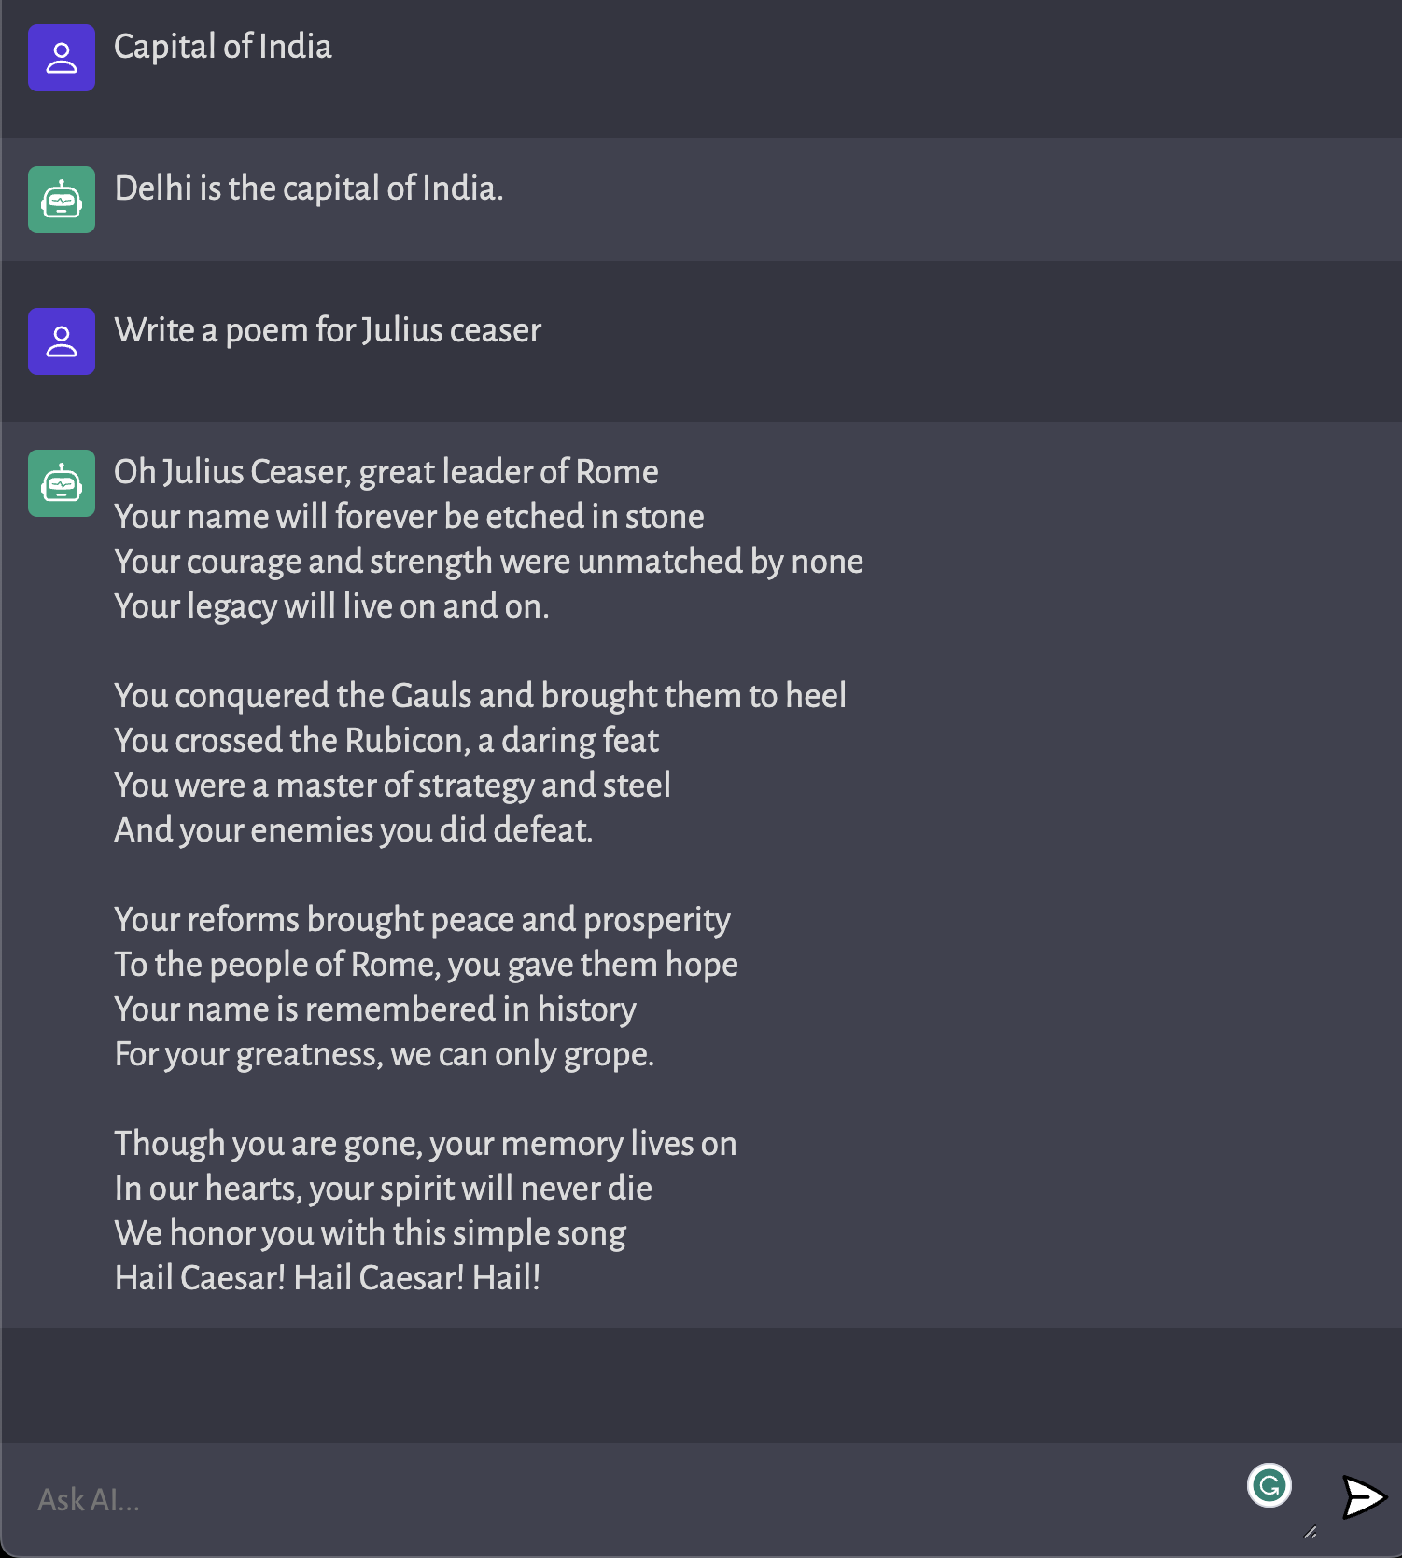Click the line "And your enemies you did defeat."
1402x1558 pixels.
354,830
